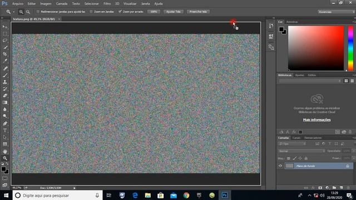The height and width of the screenshot is (200, 356).
Task: Open the collapsed History panel icon
Action: tap(271, 26)
